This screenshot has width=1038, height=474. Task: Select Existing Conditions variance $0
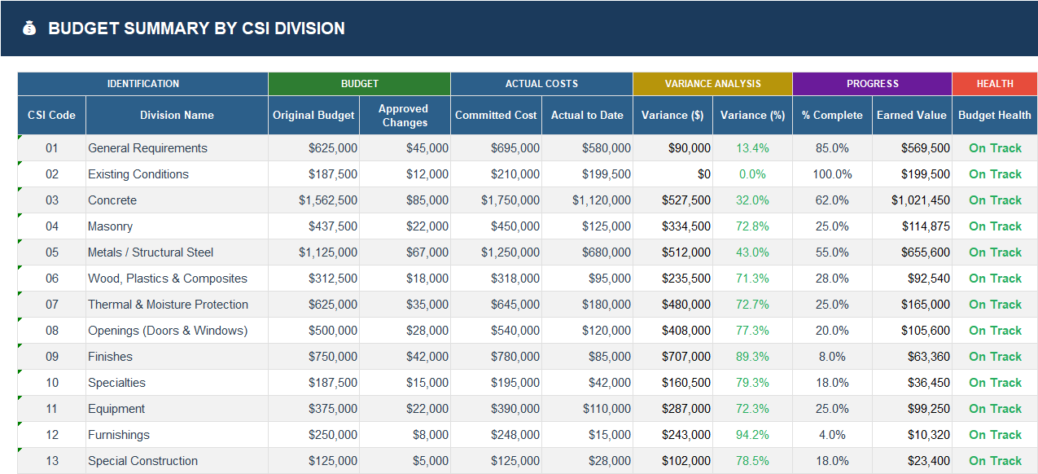672,174
